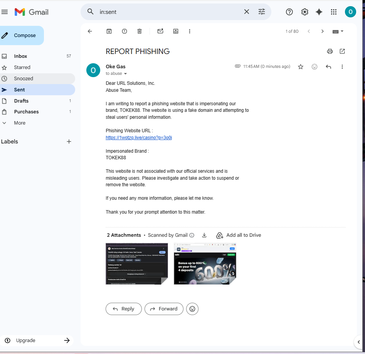
Task: Delete this email with trash icon
Action: [140, 31]
